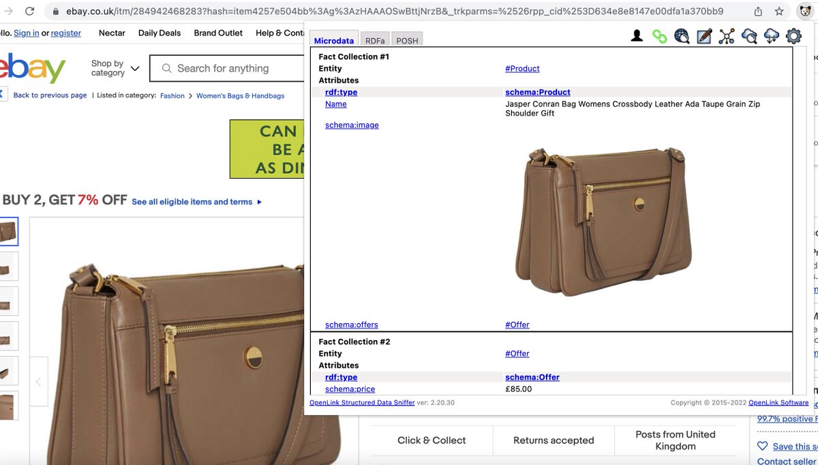
Task: Click the user profile icon in sniffer toolbar
Action: [637, 35]
